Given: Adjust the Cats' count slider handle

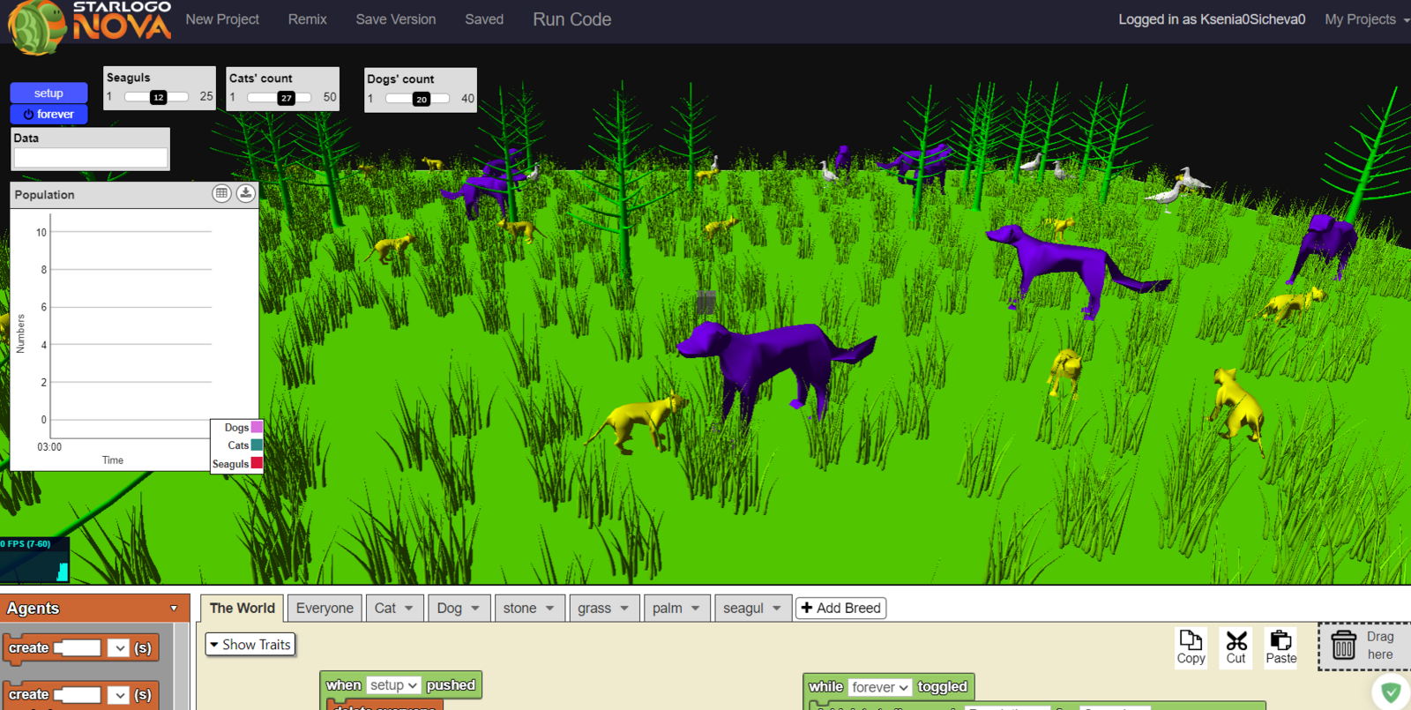Looking at the screenshot, I should tap(286, 98).
